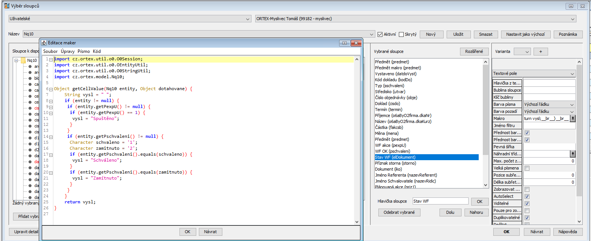Image resolution: width=591 pixels, height=241 pixels.
Task: Click the Hlavička sloupce input field
Action: (440, 201)
